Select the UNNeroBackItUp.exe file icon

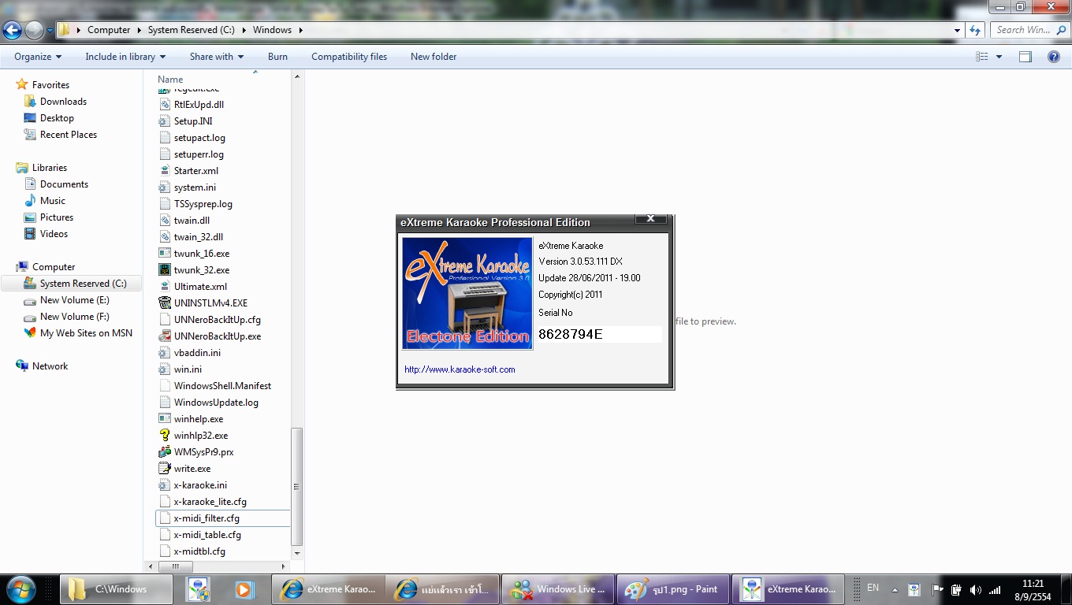165,336
